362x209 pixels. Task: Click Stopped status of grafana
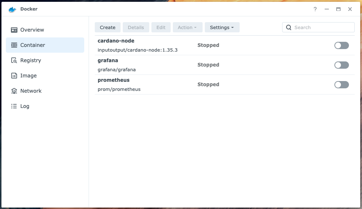208,65
